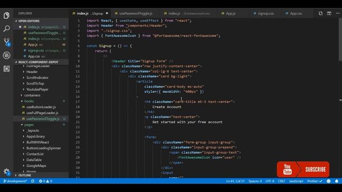Click JavaScript language mode selector
Screen dimensions: 342x192
(296, 181)
